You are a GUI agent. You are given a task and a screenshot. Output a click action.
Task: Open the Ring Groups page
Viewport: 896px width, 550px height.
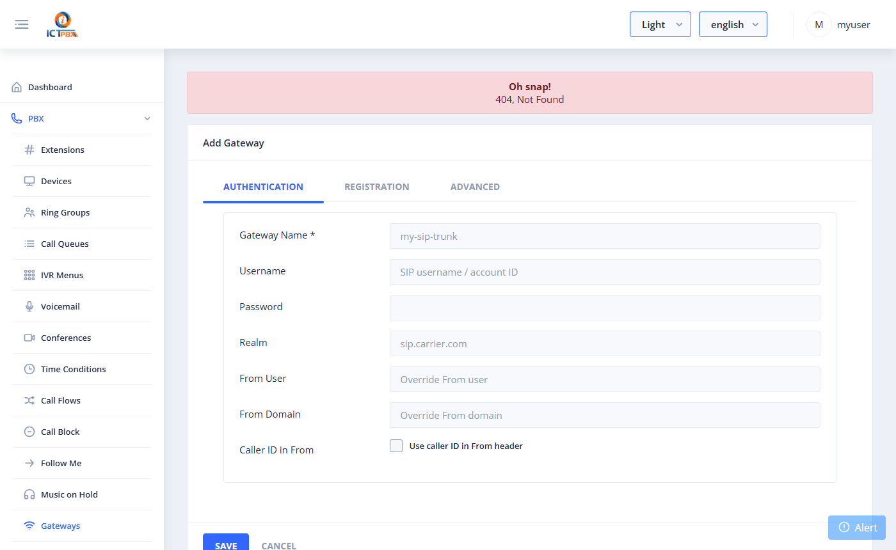[x=82, y=212]
